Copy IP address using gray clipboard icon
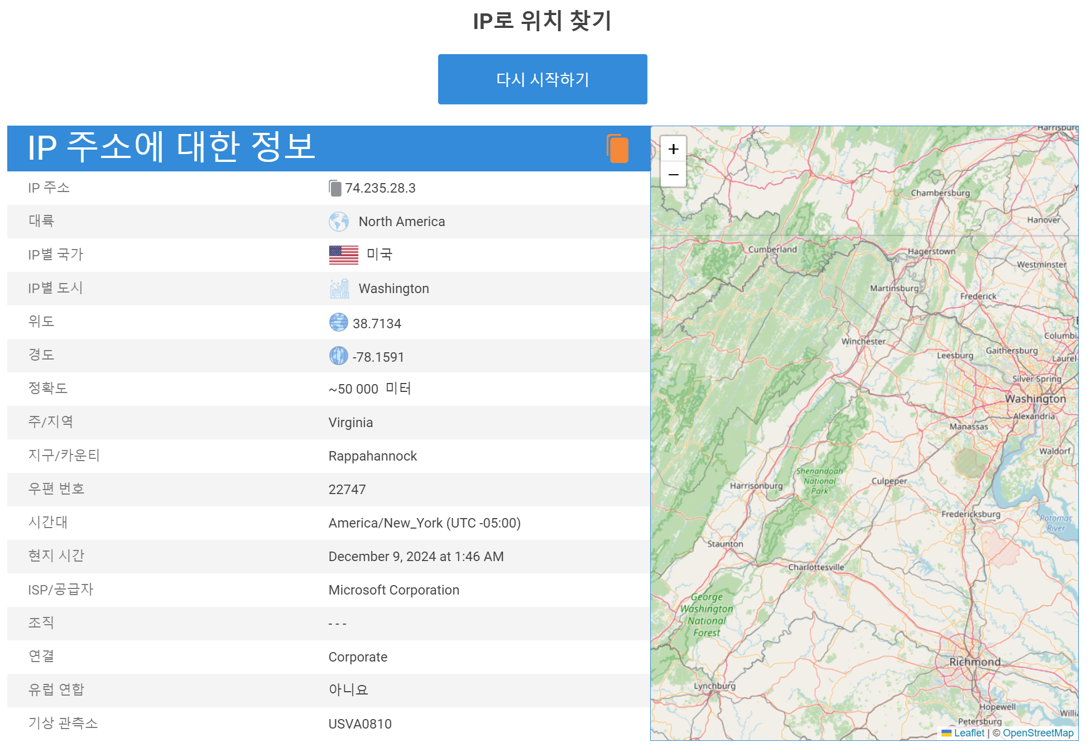The width and height of the screenshot is (1090, 752). click(335, 188)
